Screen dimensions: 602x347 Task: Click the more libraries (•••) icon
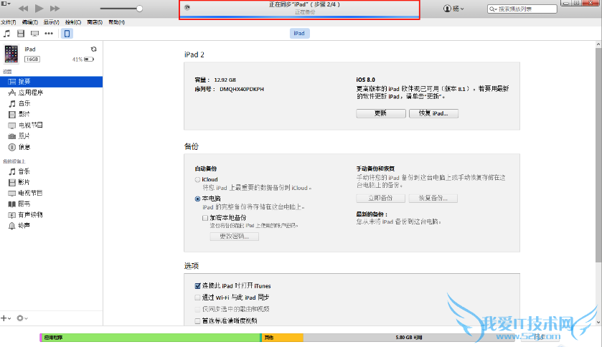click(x=49, y=34)
